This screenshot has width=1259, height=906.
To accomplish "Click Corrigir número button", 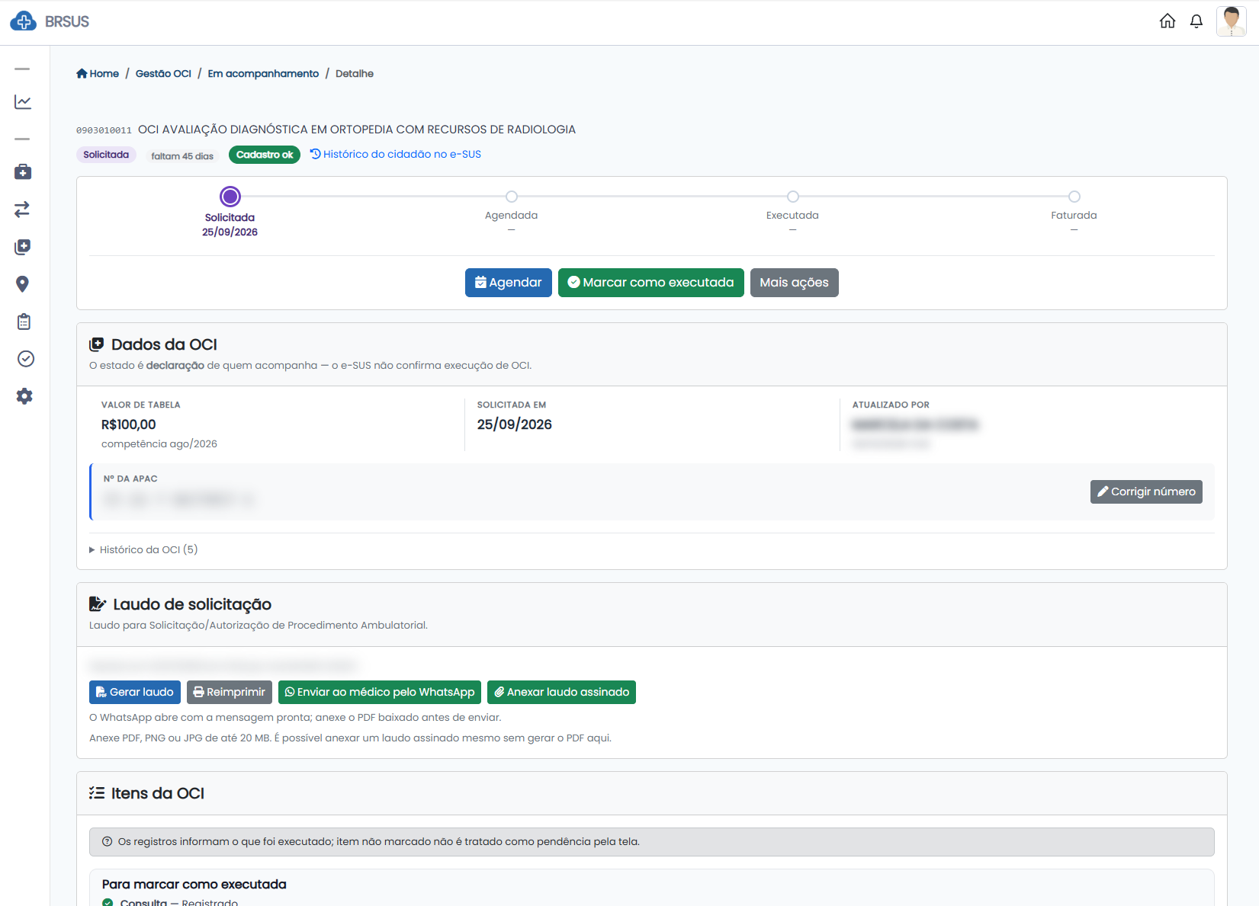I will (1146, 491).
